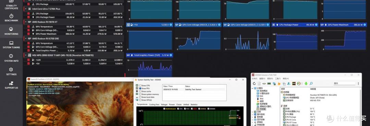Expand 操作系统 node in AIDA64 tree
The width and height of the screenshot is (370, 126).
click(x=252, y=114)
